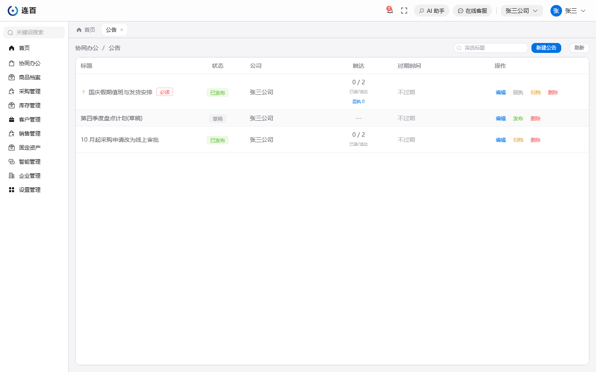Click the 必读 tag
Viewport: 596px width, 372px height.
(165, 92)
